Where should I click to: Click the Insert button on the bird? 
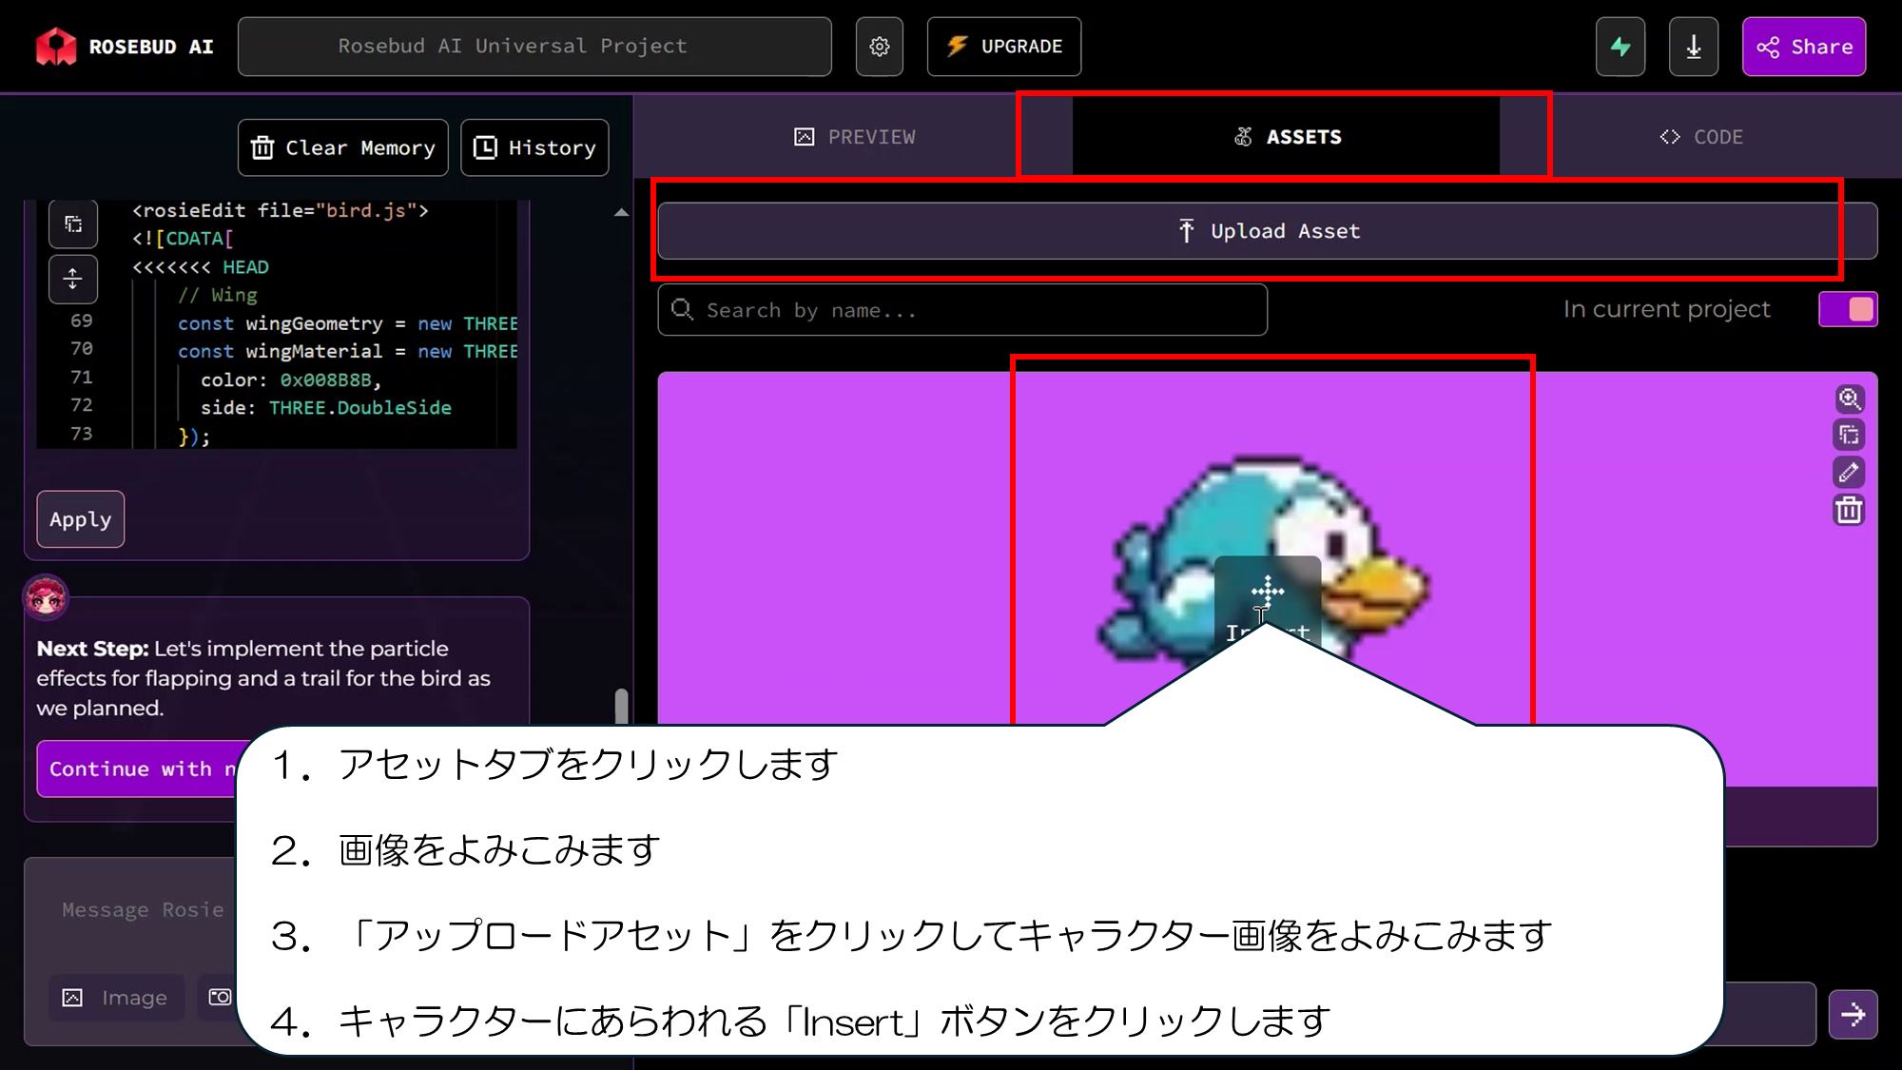[x=1268, y=604]
